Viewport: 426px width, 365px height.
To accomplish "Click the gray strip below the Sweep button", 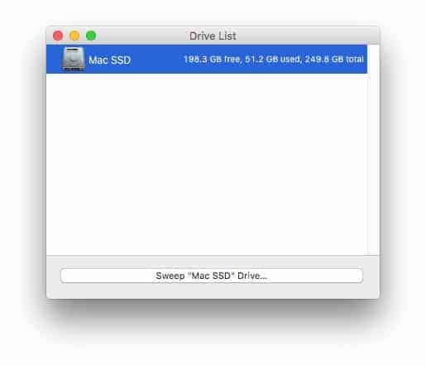I will [212, 291].
